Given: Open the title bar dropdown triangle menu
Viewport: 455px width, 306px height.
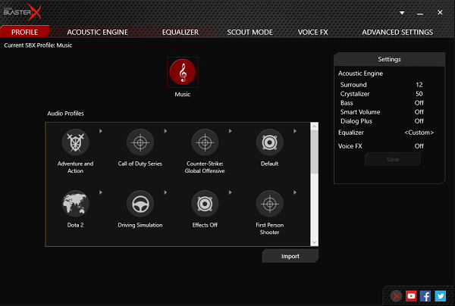Looking at the screenshot, I should (401, 13).
